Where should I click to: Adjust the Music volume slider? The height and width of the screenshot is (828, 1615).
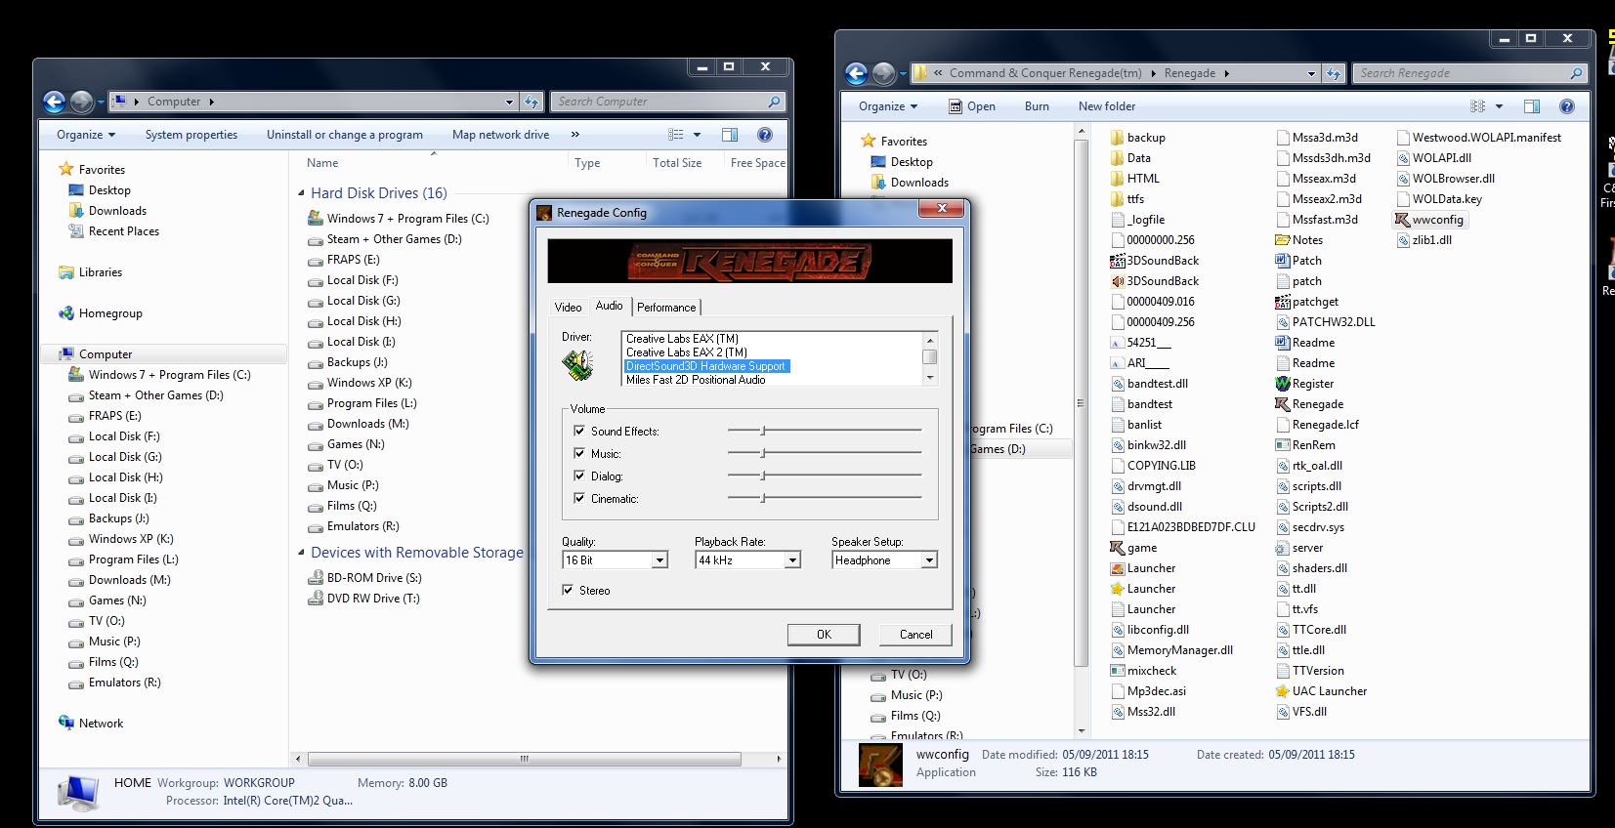click(x=763, y=453)
